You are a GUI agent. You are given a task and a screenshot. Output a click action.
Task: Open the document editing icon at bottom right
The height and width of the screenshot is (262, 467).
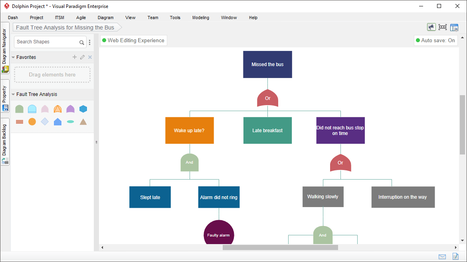[x=455, y=256]
